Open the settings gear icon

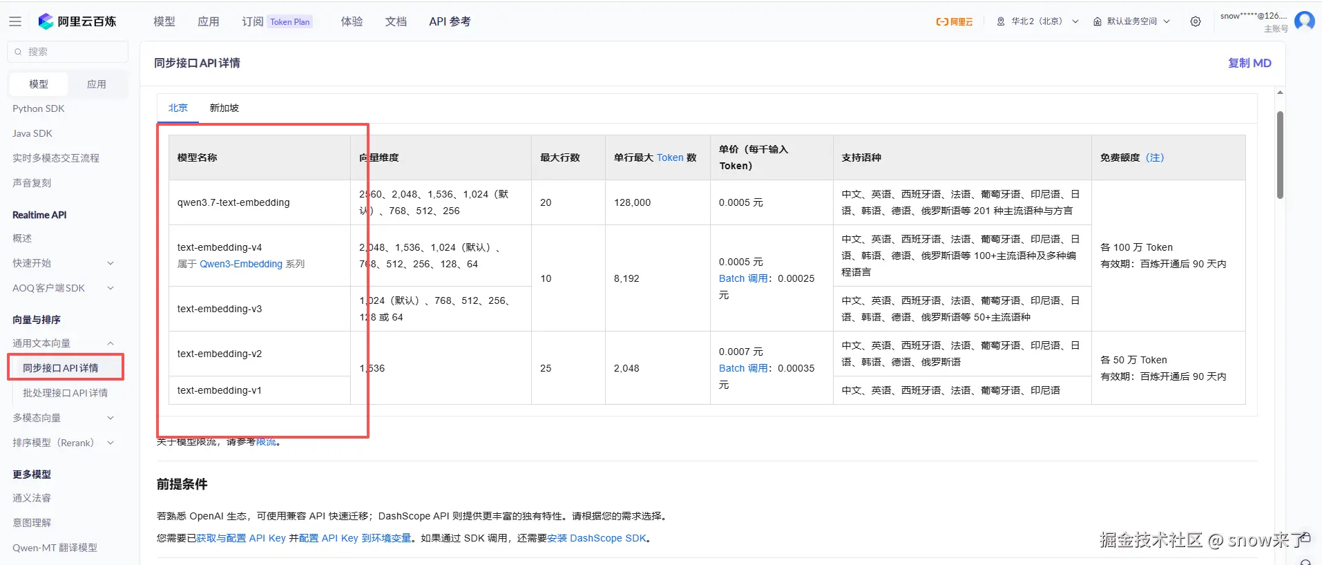coord(1196,21)
